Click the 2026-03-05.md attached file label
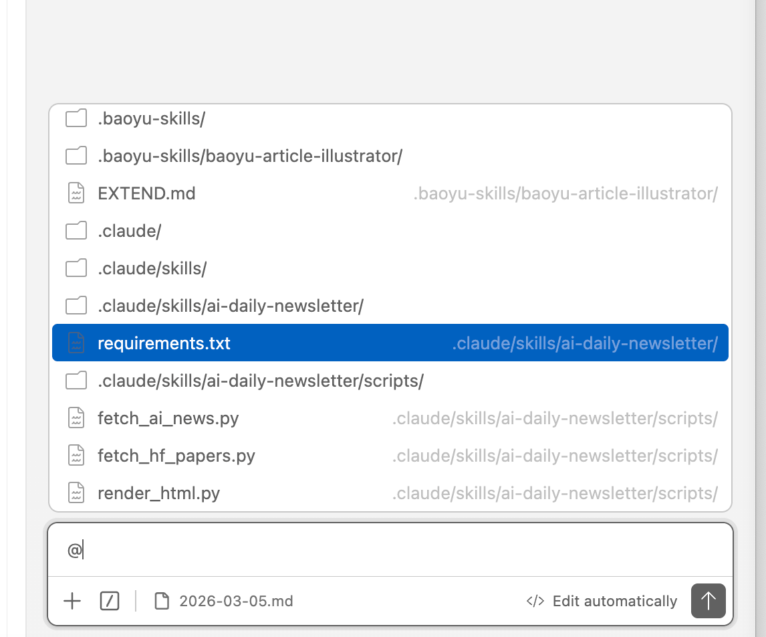 [236, 601]
